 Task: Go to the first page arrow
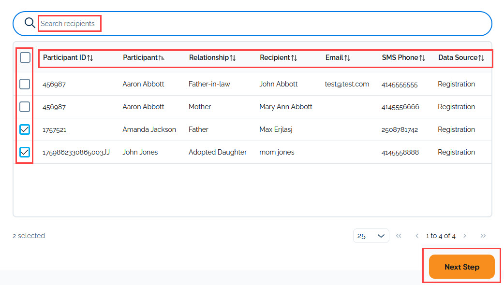399,236
